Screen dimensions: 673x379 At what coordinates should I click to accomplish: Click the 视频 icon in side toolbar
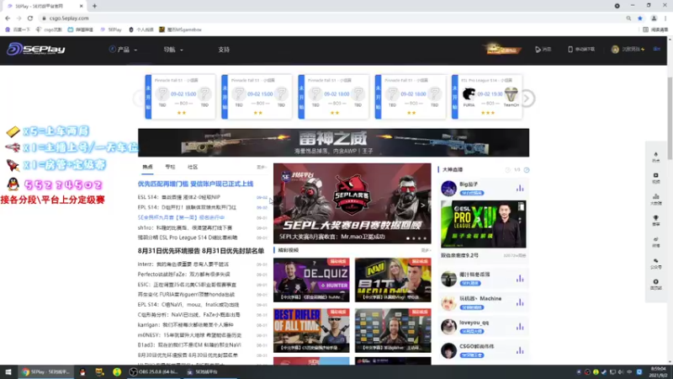[x=656, y=178]
